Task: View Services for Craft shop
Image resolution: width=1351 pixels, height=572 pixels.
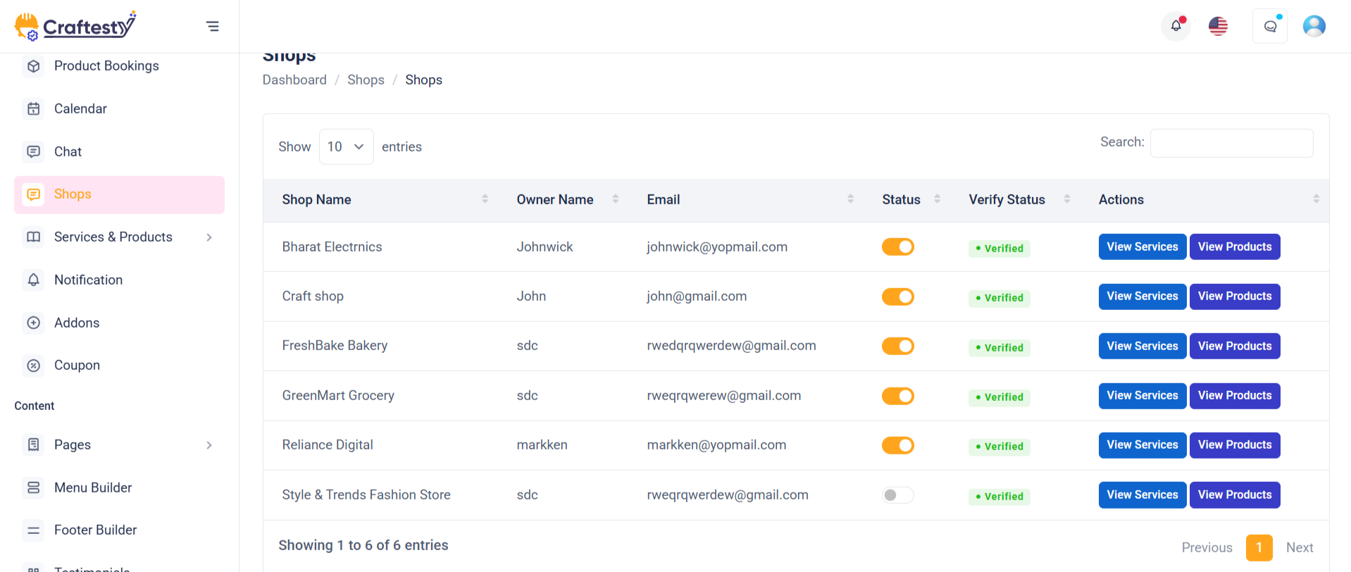Action: pos(1143,297)
